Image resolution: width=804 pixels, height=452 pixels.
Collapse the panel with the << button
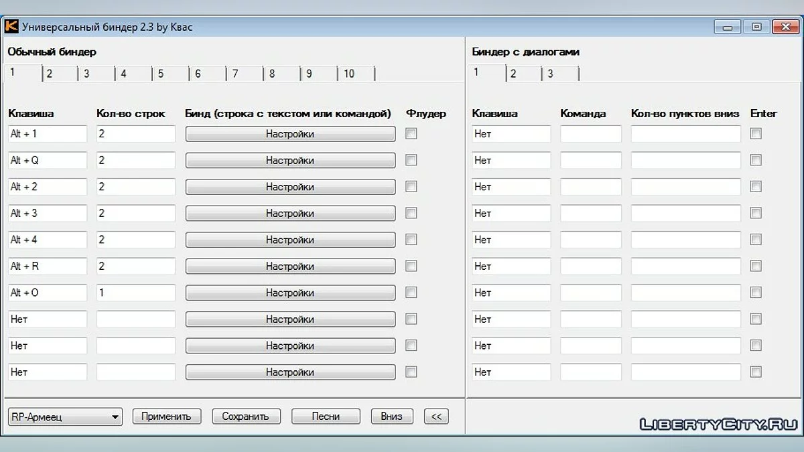pyautogui.click(x=436, y=417)
